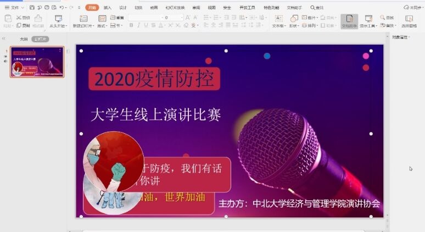The width and height of the screenshot is (425, 232).
Task: Insert a text box (文本框)
Action: [278, 19]
